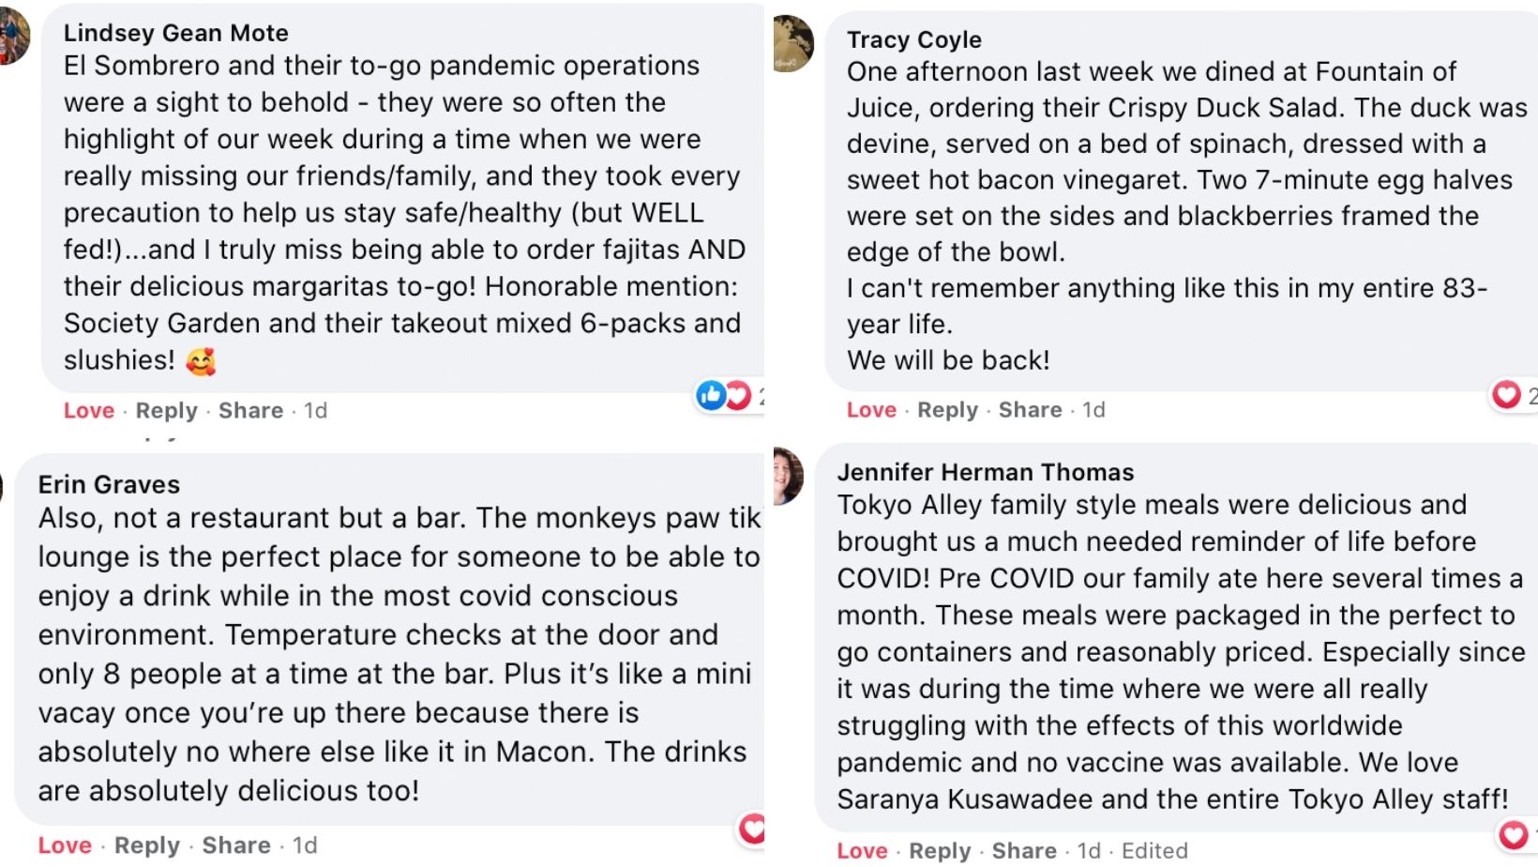This screenshot has height=867, width=1538.
Task: Toggle Love on Erin's monkeys paw comment
Action: point(65,845)
